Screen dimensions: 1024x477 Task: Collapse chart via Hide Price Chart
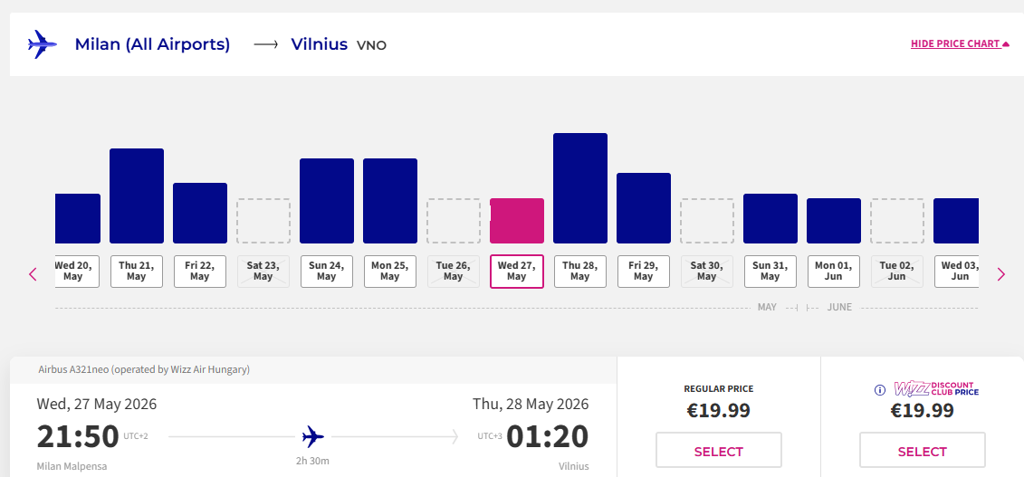coord(960,43)
